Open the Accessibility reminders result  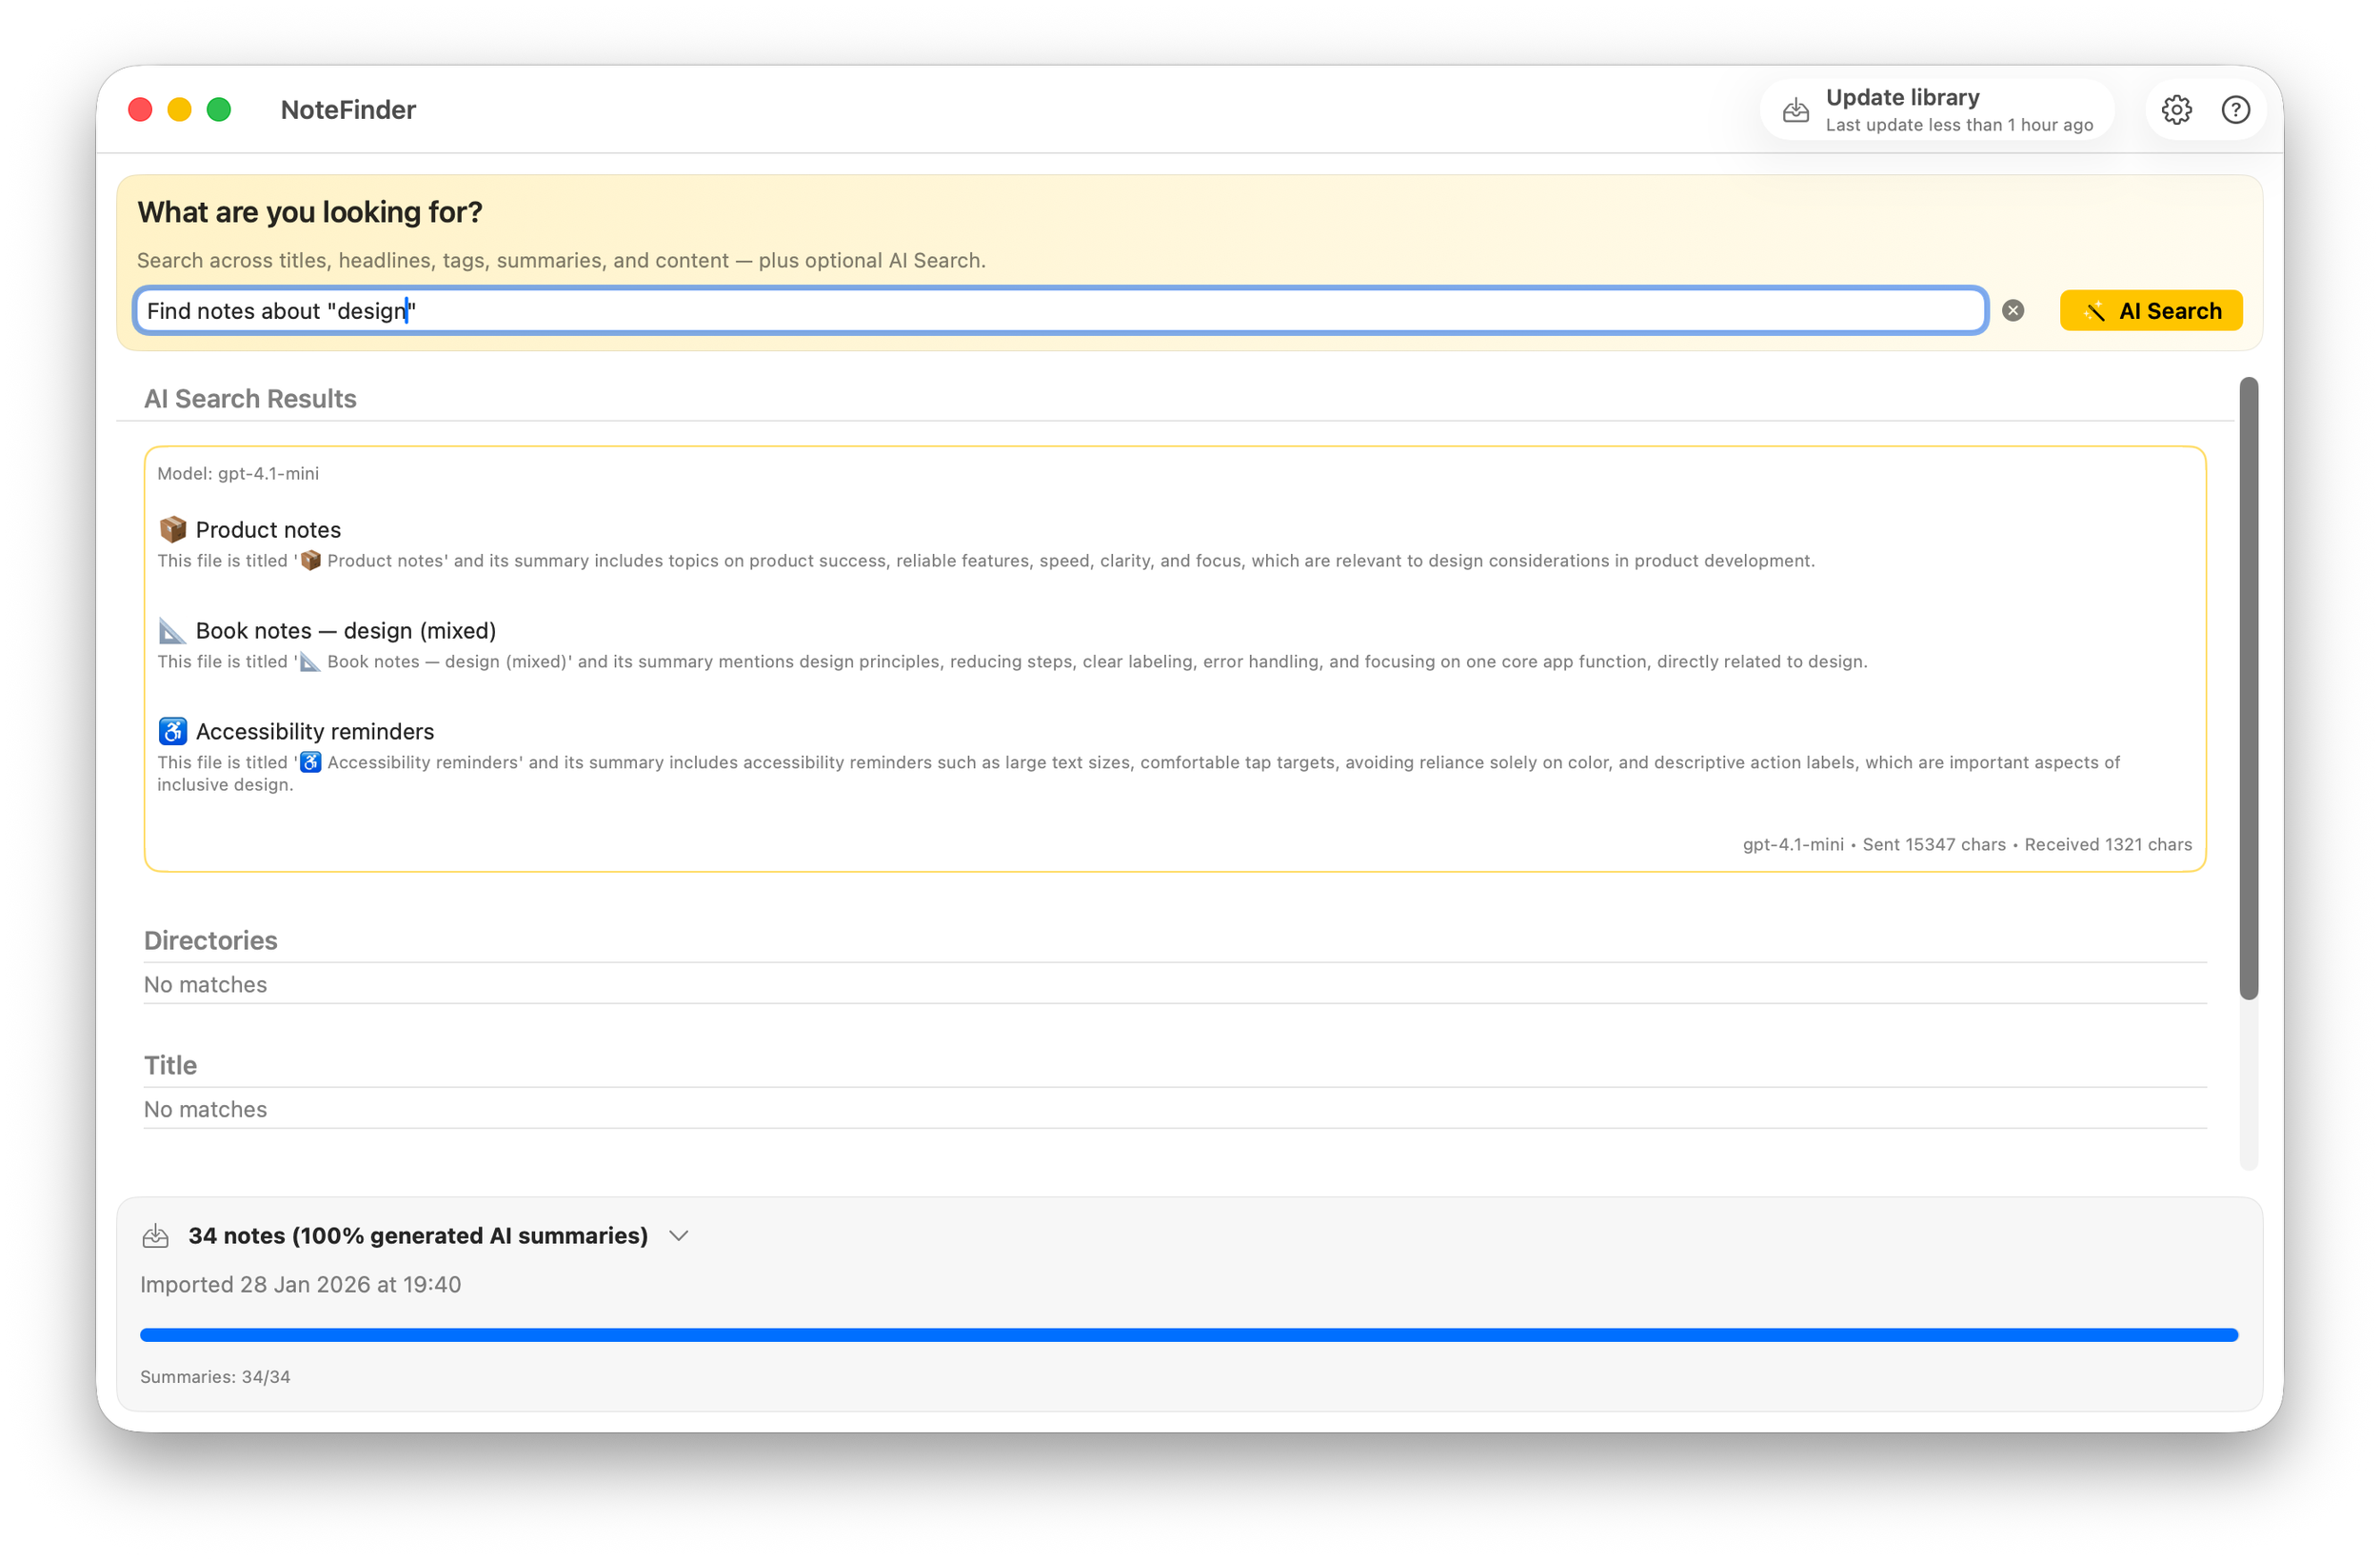click(x=315, y=732)
